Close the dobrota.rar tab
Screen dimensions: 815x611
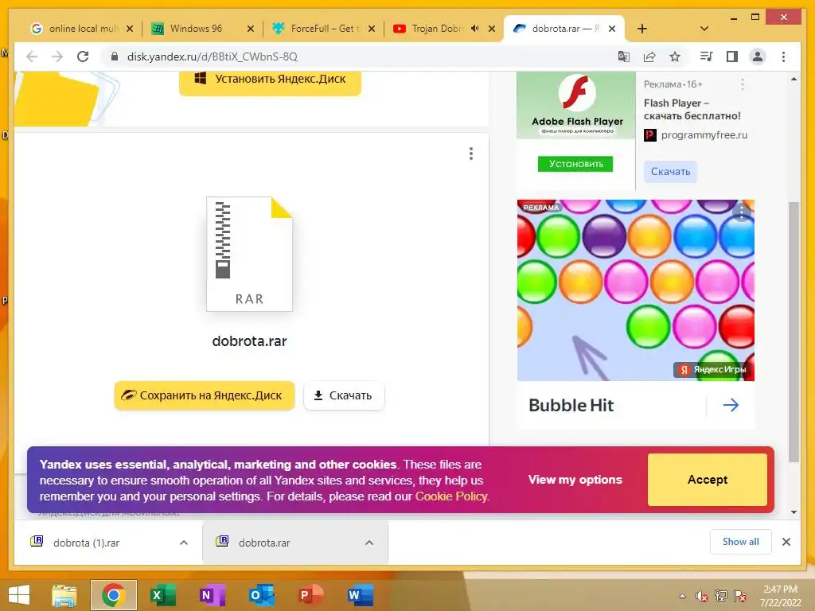coord(612,29)
